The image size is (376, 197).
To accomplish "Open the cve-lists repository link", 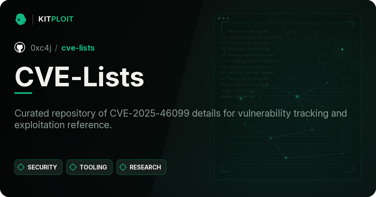I will coord(78,48).
